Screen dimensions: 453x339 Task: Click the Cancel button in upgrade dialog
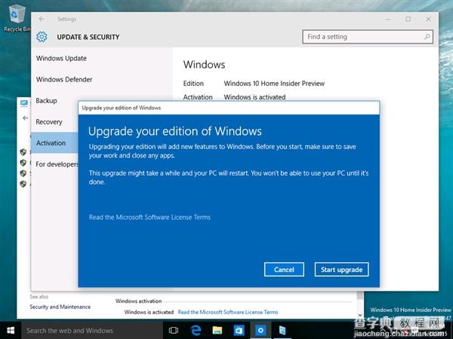click(284, 270)
